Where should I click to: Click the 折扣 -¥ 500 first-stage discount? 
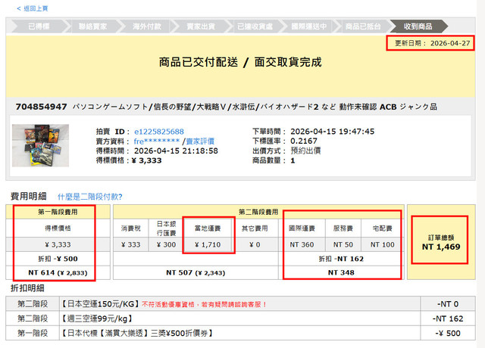pos(58,259)
